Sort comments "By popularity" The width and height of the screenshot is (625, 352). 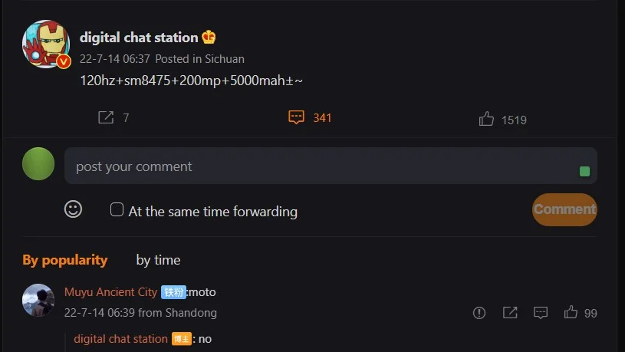coord(65,260)
